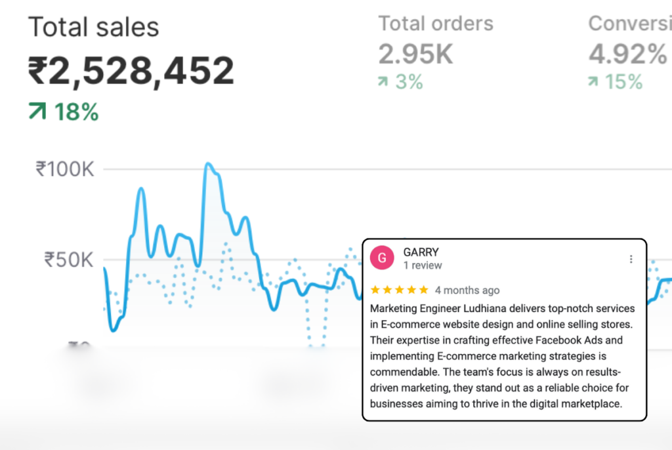The height and width of the screenshot is (450, 672).
Task: Click the 2.95K orders value
Action: coord(415,55)
